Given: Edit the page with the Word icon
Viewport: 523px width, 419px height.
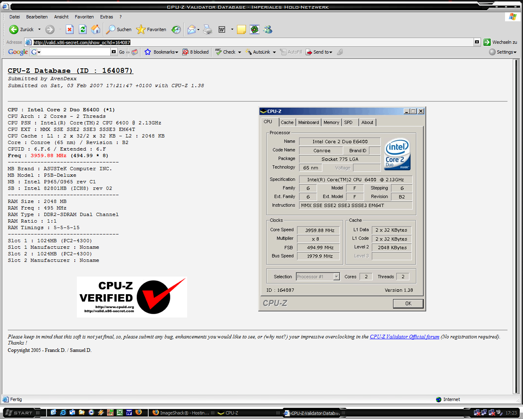Looking at the screenshot, I should tap(222, 29).
